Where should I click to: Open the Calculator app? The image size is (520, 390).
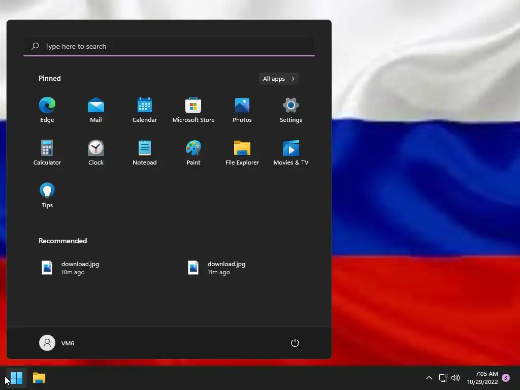click(x=47, y=153)
